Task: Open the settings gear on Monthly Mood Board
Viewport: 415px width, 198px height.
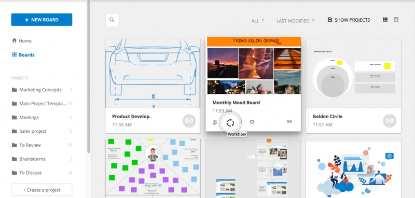Action: (252, 122)
